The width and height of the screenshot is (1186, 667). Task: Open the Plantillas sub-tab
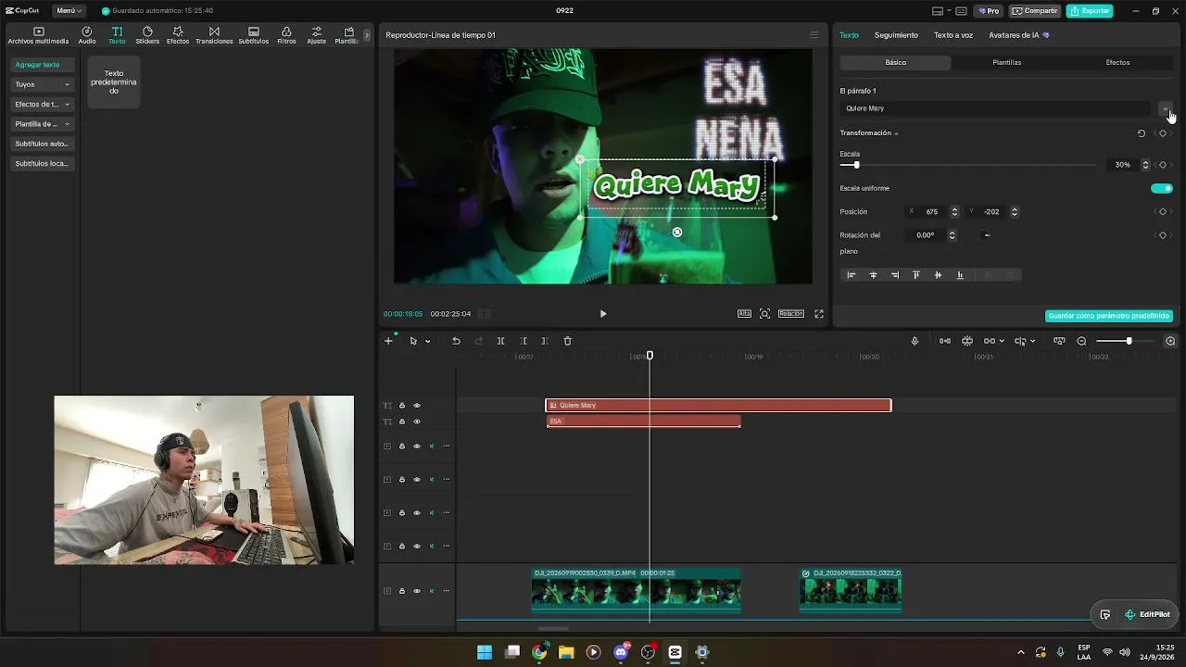pos(1006,63)
